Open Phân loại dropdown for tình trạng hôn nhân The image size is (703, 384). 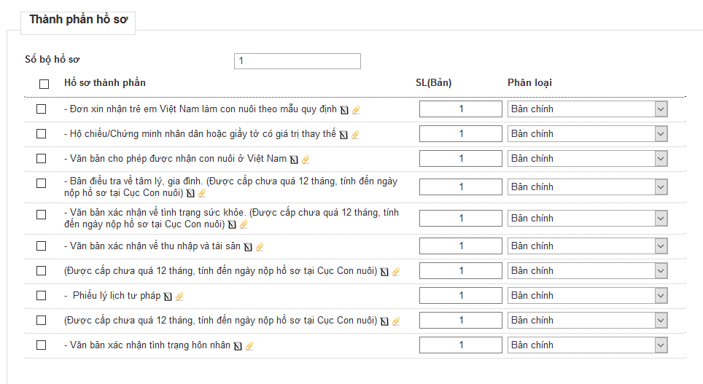pos(588,345)
